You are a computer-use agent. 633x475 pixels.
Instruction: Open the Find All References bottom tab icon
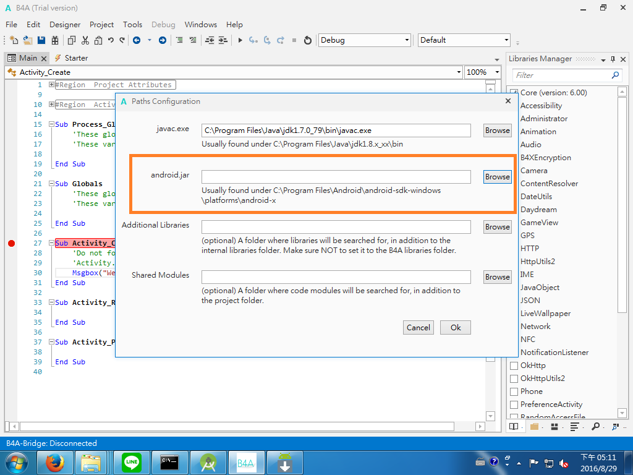pyautogui.click(x=615, y=427)
